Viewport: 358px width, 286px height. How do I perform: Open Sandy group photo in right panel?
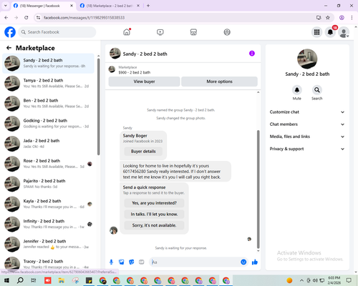coord(307,59)
